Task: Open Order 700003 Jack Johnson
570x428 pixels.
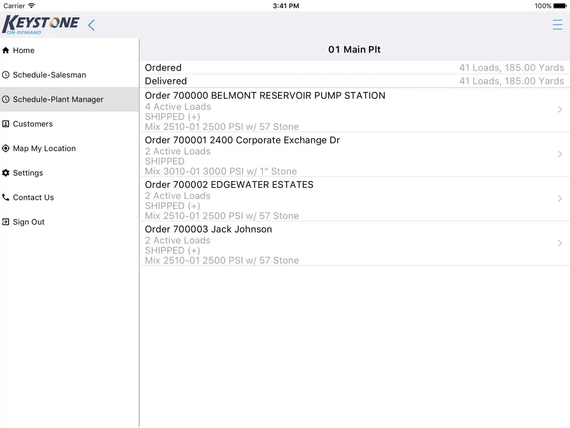Action: click(354, 244)
